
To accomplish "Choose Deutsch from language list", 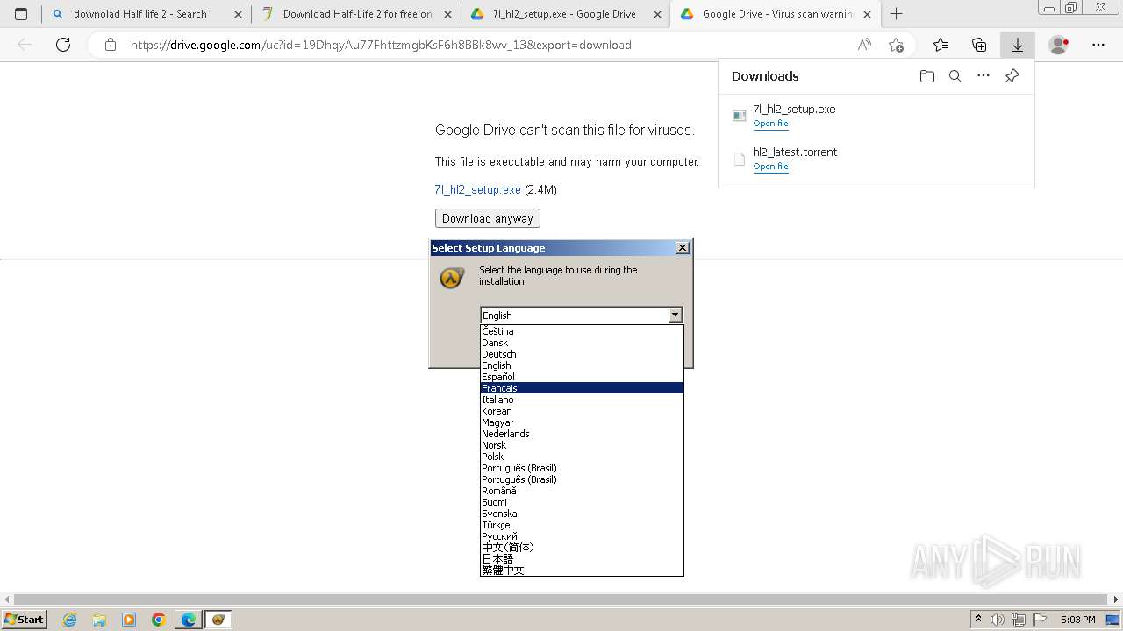I will [x=582, y=354].
